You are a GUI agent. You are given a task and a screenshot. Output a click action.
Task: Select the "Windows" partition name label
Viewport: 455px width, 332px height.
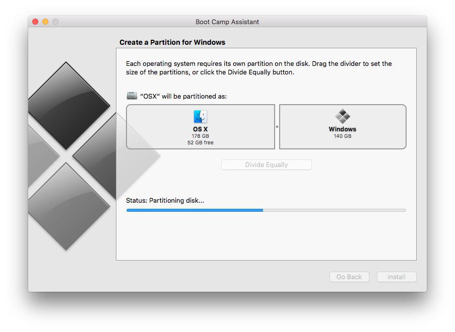[343, 129]
